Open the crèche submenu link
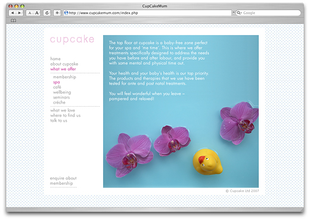The width and height of the screenshot is (310, 220). (x=59, y=103)
